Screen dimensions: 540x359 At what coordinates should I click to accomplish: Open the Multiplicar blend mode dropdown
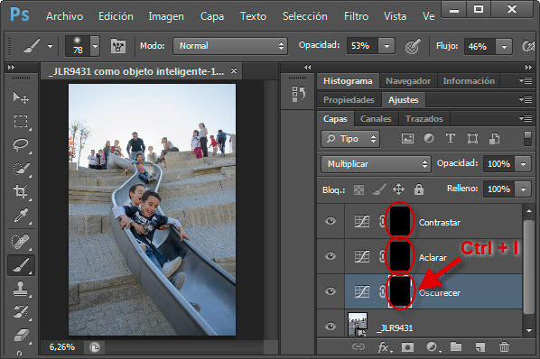pos(376,164)
